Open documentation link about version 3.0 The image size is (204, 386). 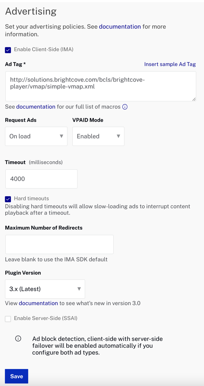[x=38, y=303]
